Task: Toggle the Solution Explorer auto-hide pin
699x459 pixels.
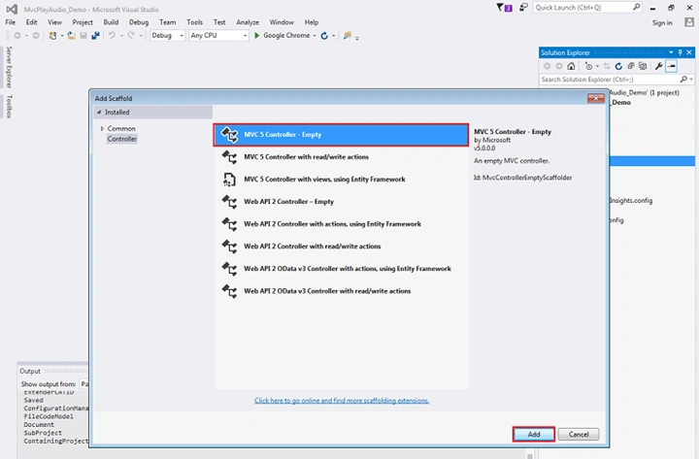Action: 680,52
